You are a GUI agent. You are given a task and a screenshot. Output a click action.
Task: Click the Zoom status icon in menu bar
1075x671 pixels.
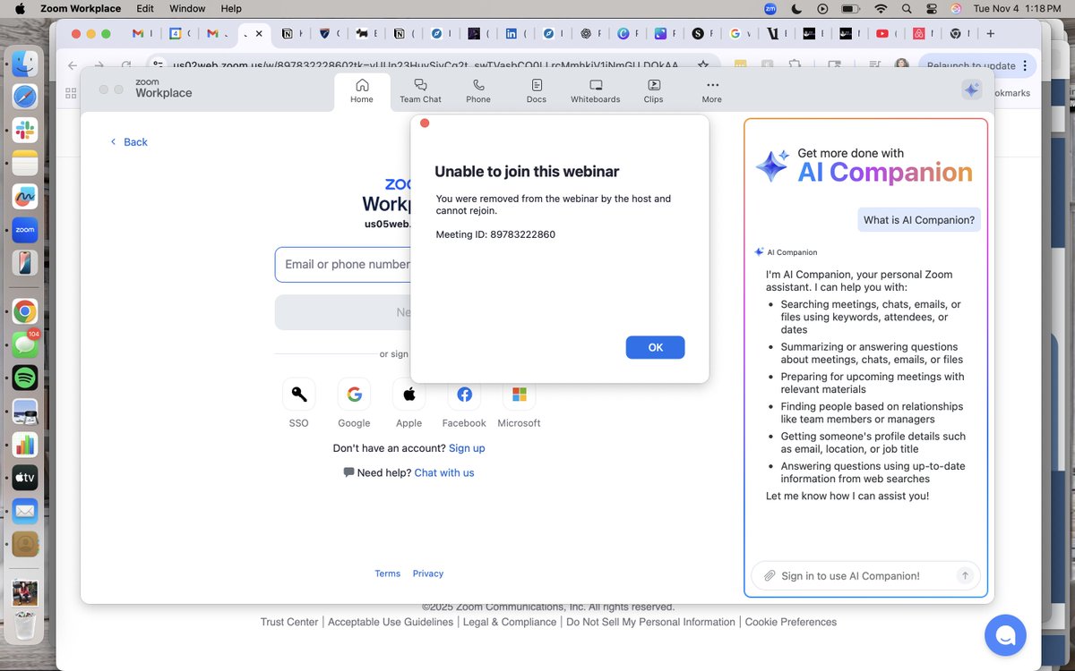pyautogui.click(x=770, y=8)
